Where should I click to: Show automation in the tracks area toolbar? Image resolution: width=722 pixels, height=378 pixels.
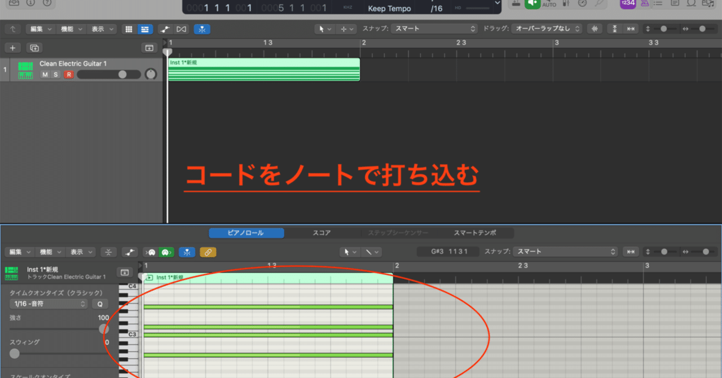pyautogui.click(x=164, y=29)
